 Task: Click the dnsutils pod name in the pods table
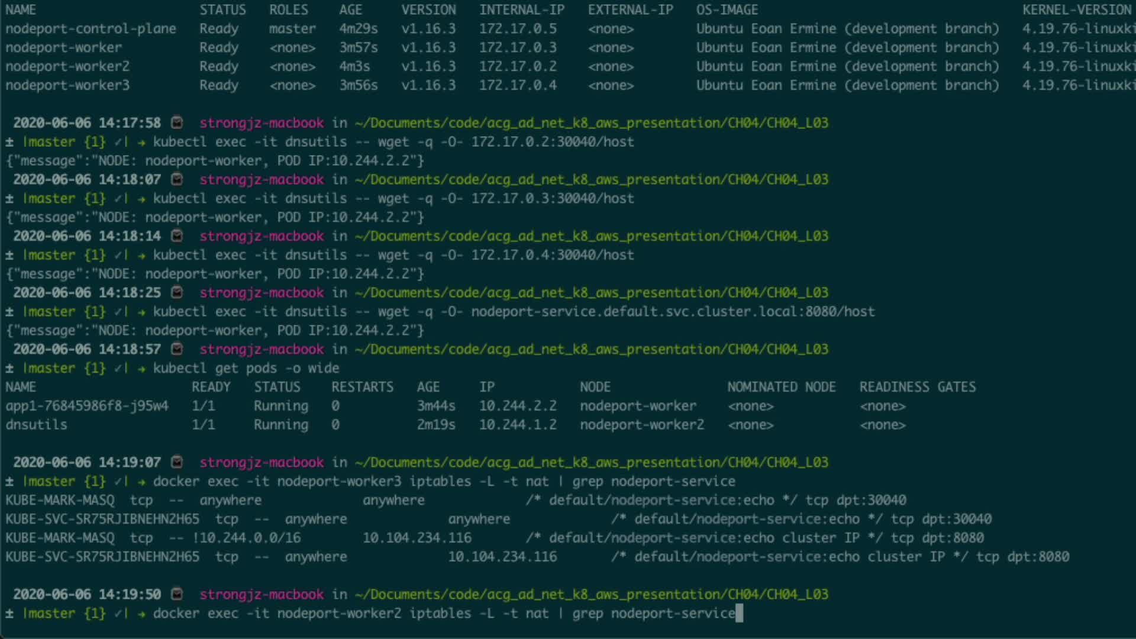[36, 425]
